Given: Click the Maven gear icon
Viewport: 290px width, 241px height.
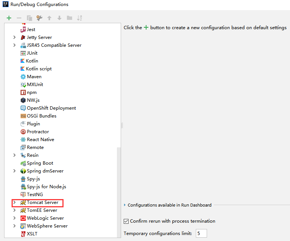Looking at the screenshot, I should pos(23,77).
